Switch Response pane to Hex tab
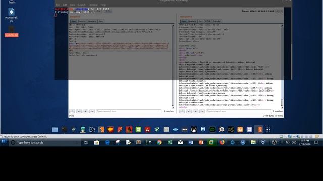Screen dimensions: 323x181 201,21
